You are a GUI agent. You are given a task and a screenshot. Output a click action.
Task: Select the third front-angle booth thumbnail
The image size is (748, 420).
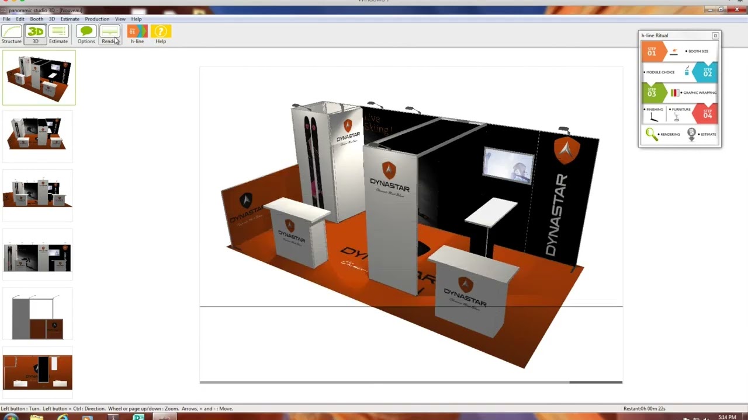37,195
